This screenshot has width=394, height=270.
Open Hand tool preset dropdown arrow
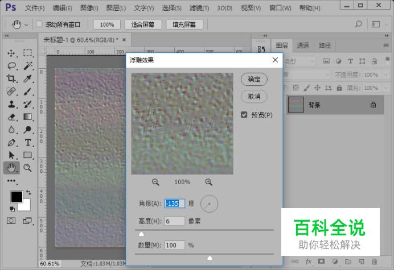tap(26, 25)
